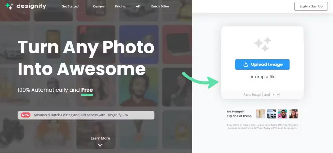333x153 pixels.
Task: Click the red NEW badge
Action: [26, 115]
